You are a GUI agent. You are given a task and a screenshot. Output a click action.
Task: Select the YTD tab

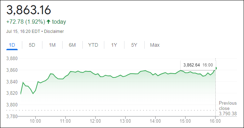(x=93, y=45)
